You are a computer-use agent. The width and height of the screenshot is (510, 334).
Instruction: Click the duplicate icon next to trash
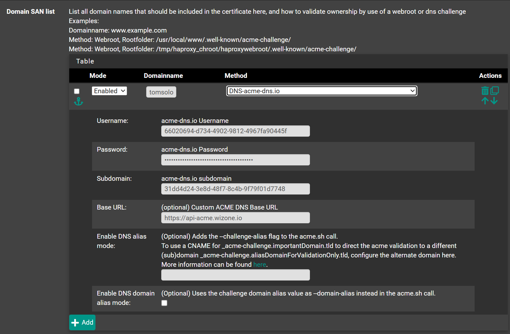(495, 91)
